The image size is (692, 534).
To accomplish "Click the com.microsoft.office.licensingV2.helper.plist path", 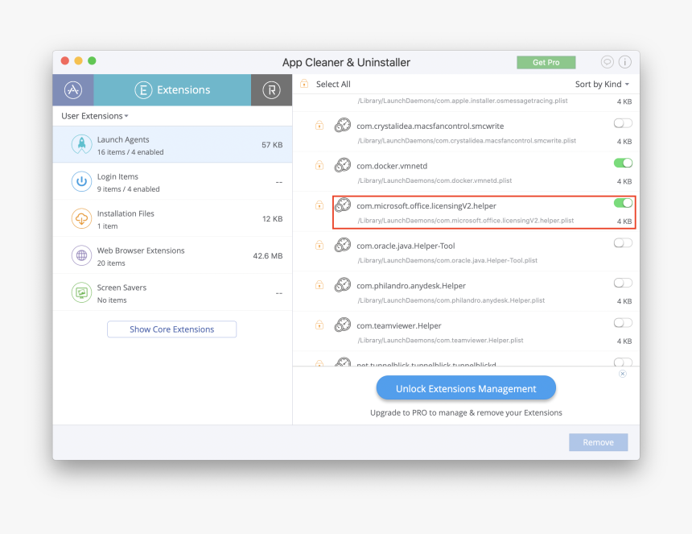I will click(x=466, y=221).
